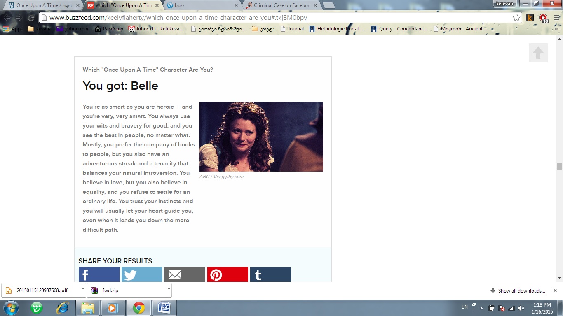Open the red extension icon with badge 10
The width and height of the screenshot is (563, 316).
[544, 18]
